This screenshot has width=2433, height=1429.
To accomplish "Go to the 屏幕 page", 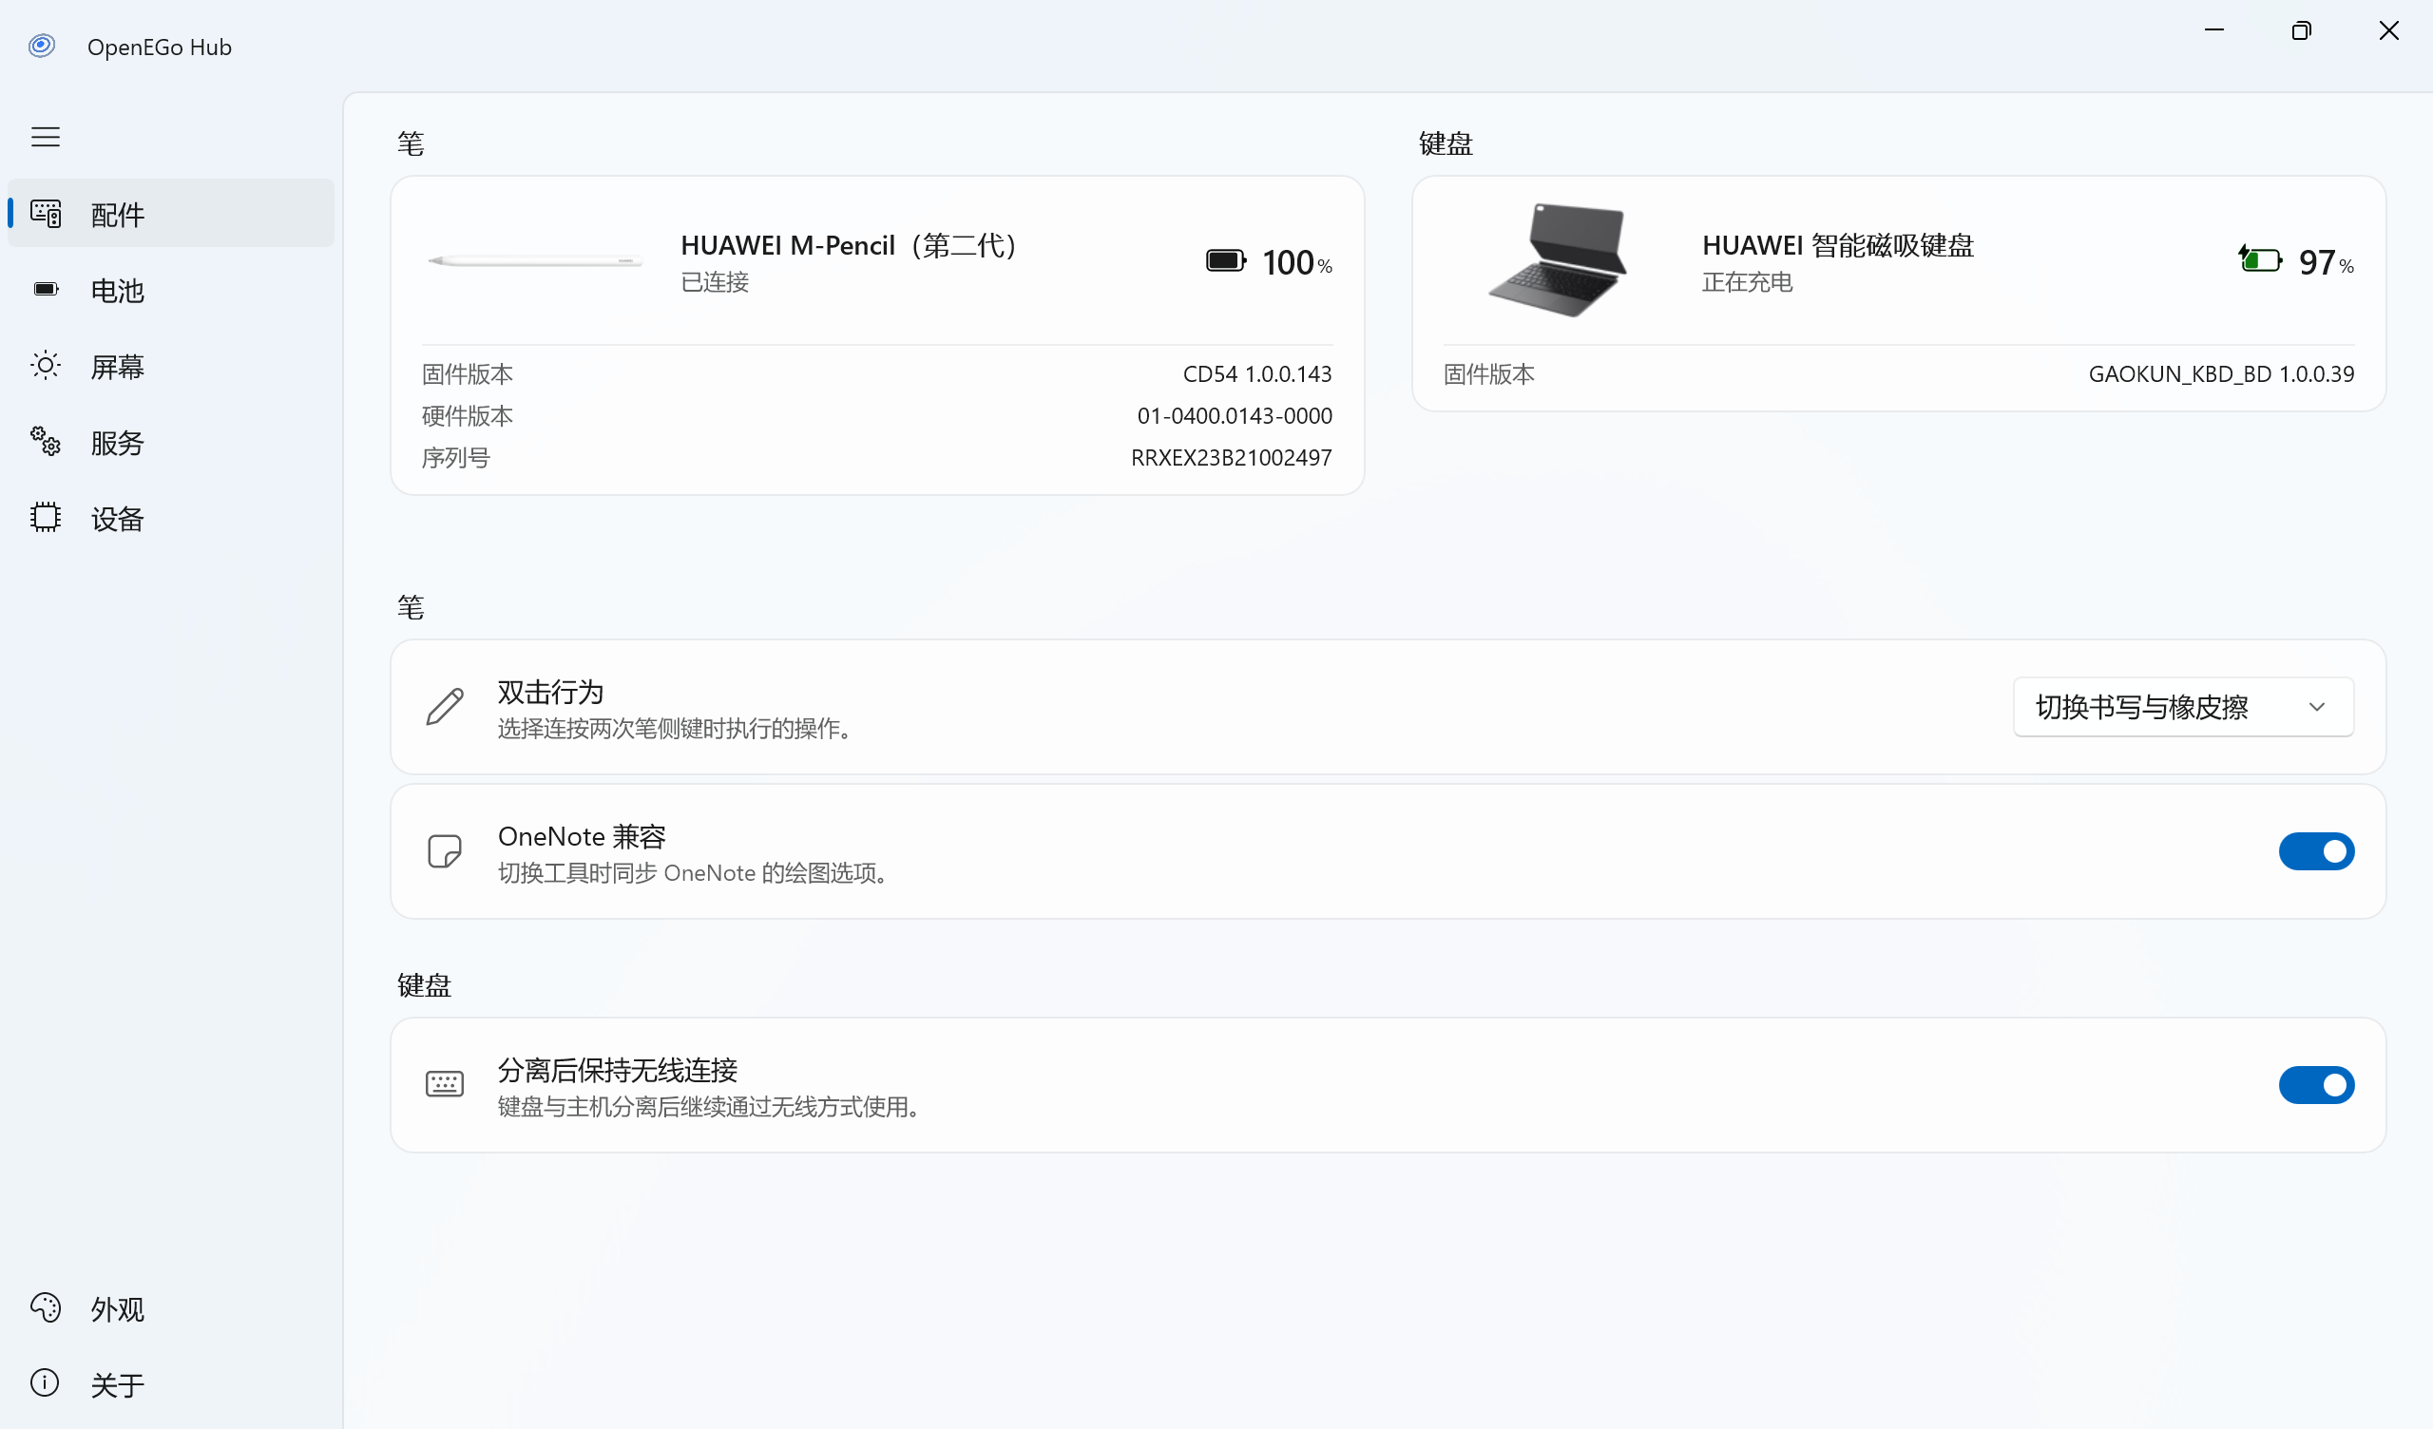I will (x=171, y=366).
